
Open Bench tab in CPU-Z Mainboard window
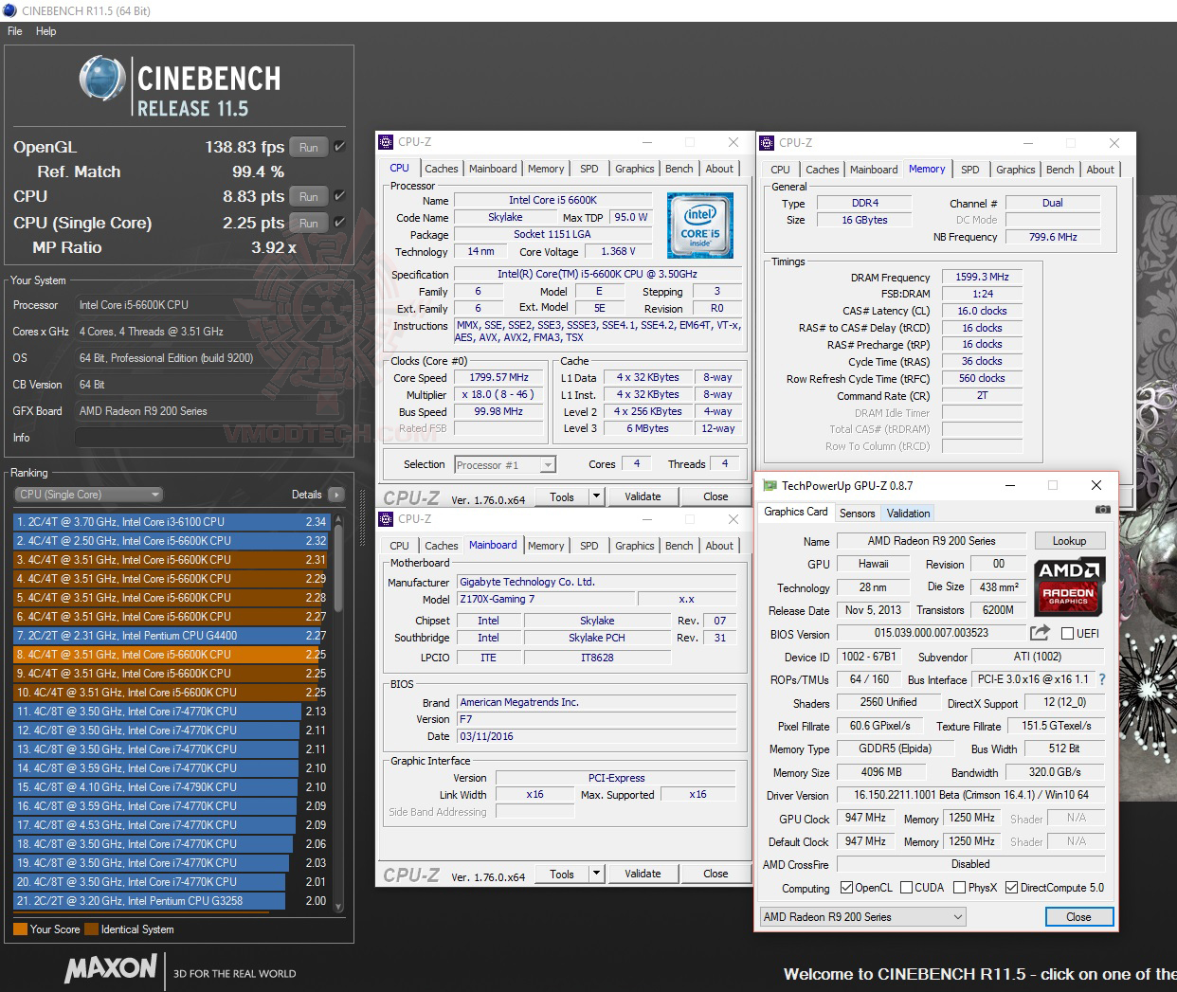coord(679,546)
